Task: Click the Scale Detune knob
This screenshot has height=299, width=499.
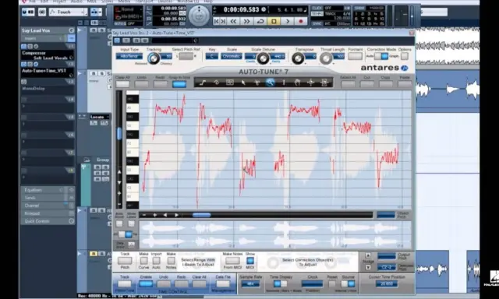Action: 263,58
